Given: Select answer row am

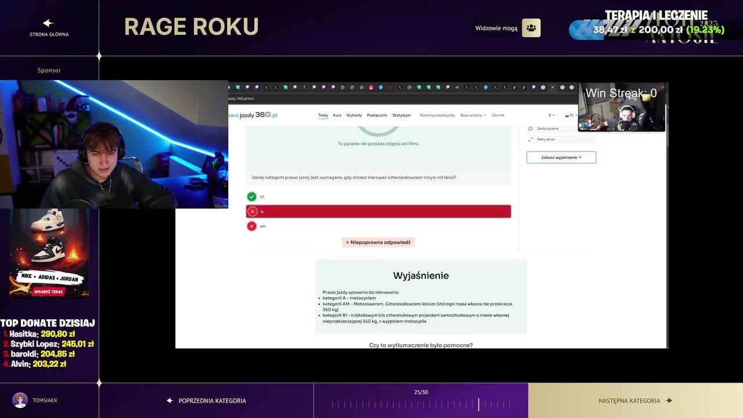Looking at the screenshot, I should 378,226.
